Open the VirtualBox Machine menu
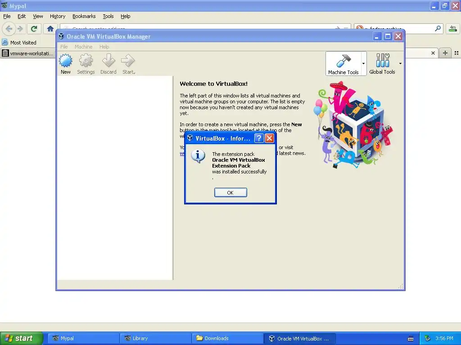 [83, 47]
